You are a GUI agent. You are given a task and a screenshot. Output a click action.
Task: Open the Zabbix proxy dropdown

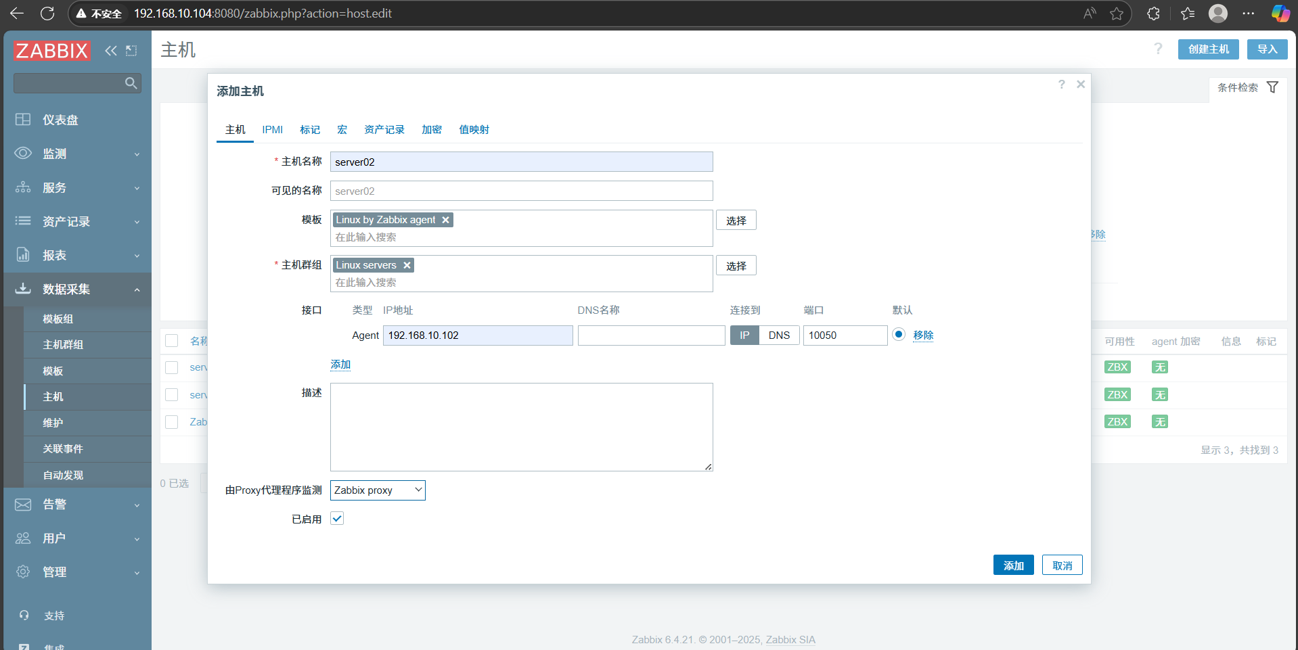coord(378,490)
